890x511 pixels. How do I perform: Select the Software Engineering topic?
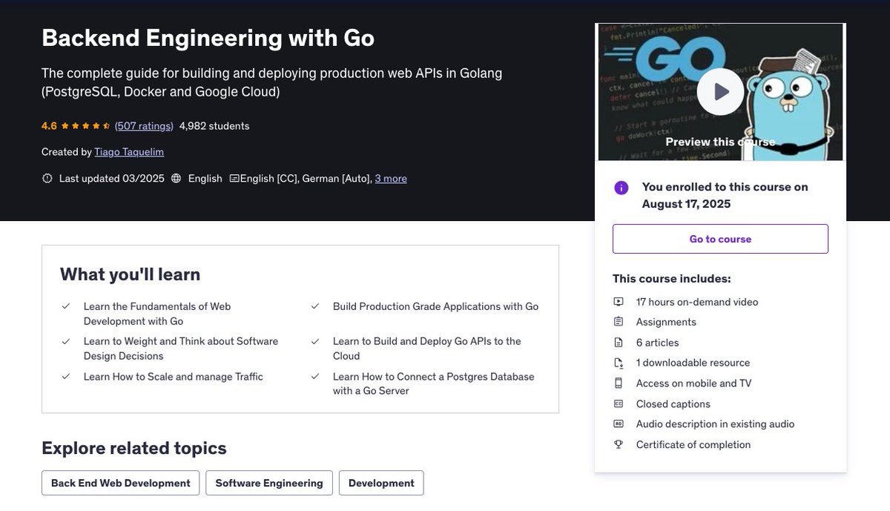coord(269,483)
